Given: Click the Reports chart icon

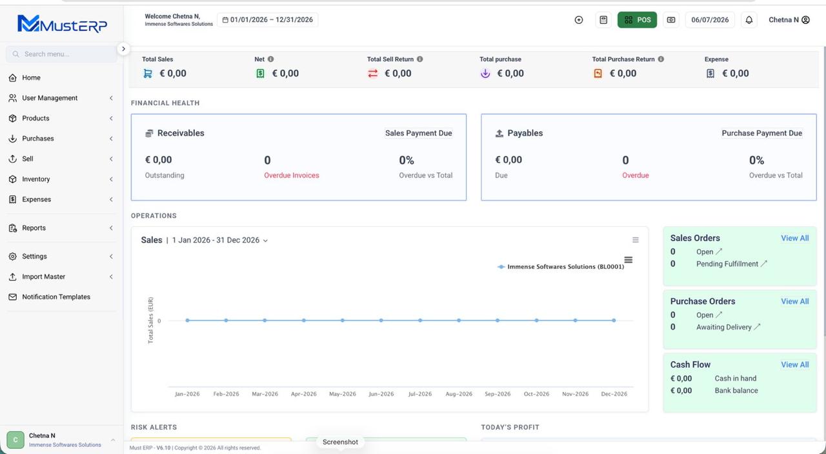Looking at the screenshot, I should [12, 228].
